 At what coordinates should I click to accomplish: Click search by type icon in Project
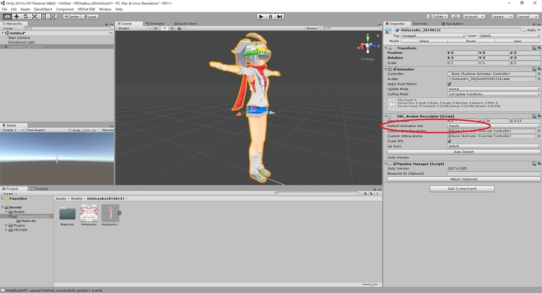[x=365, y=193]
